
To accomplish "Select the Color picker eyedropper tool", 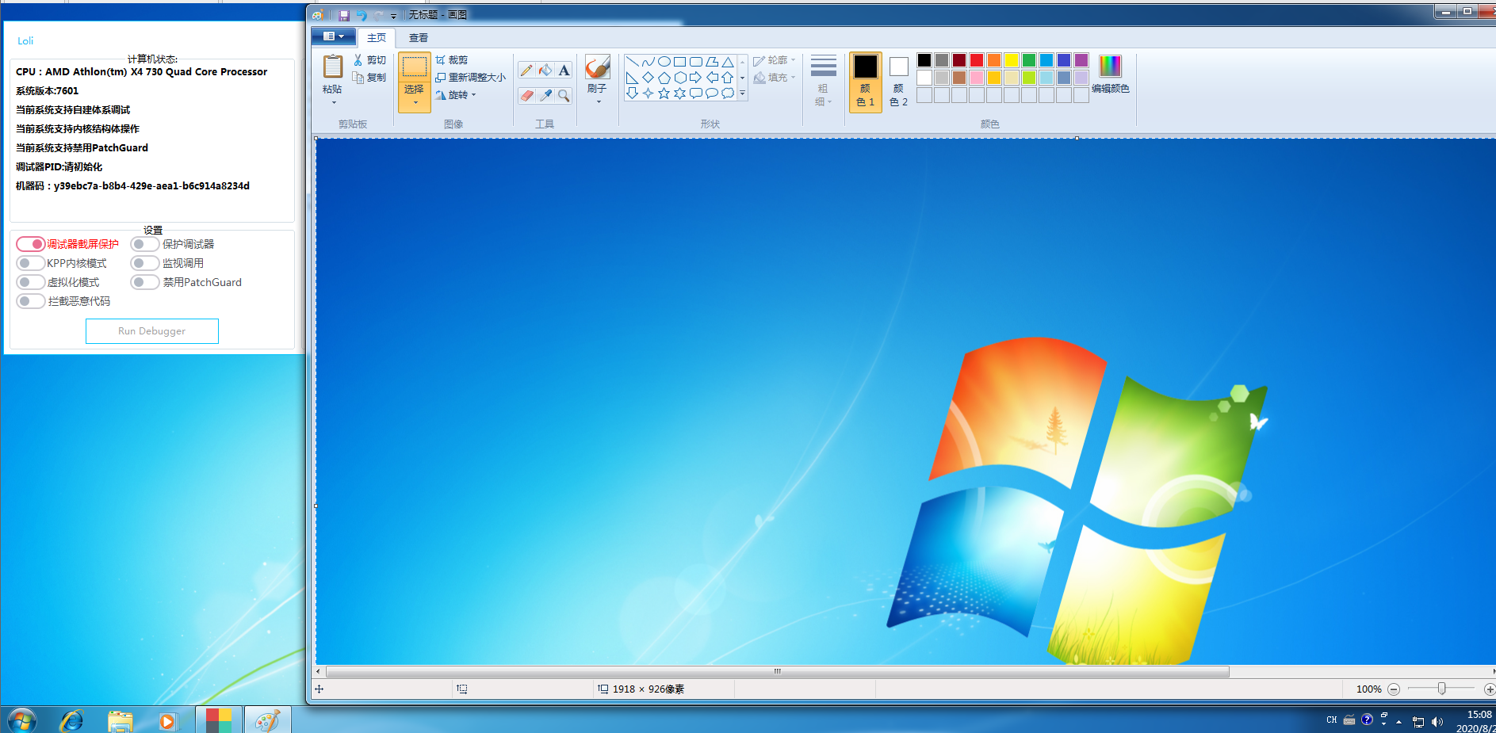I will click(x=545, y=96).
